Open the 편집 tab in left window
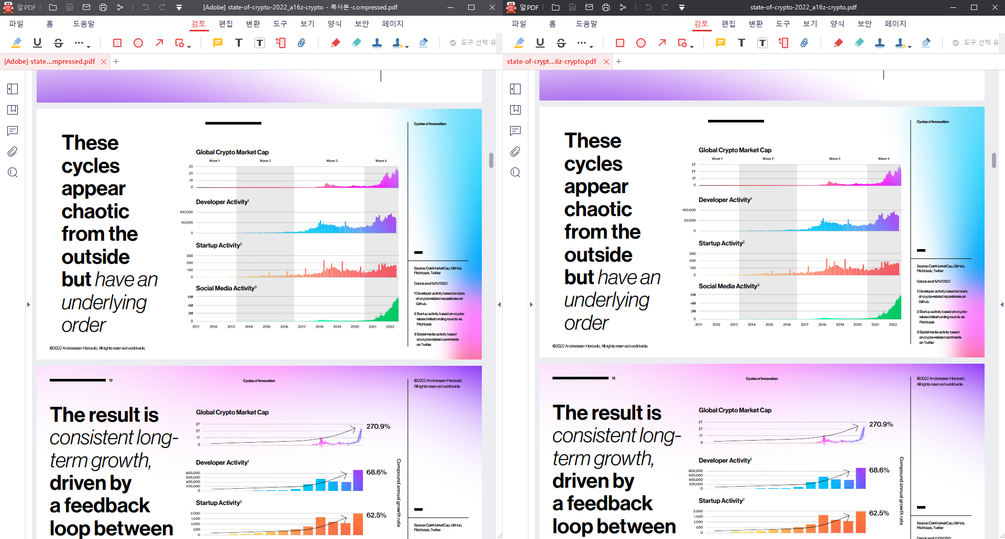Screen dimensions: 1005x539 tap(226, 24)
